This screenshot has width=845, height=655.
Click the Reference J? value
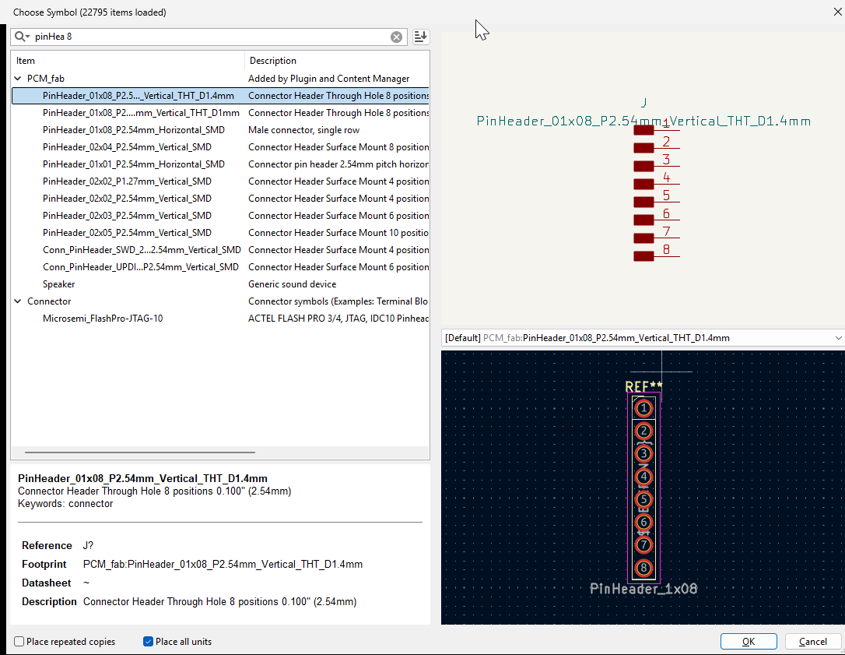(x=89, y=545)
